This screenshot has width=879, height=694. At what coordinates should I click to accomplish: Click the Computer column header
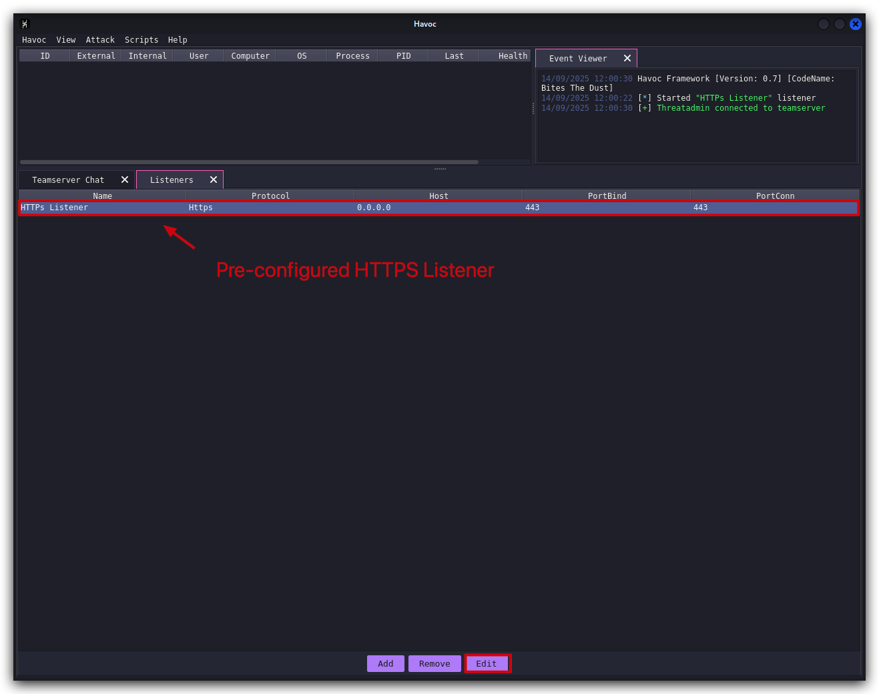click(x=250, y=56)
